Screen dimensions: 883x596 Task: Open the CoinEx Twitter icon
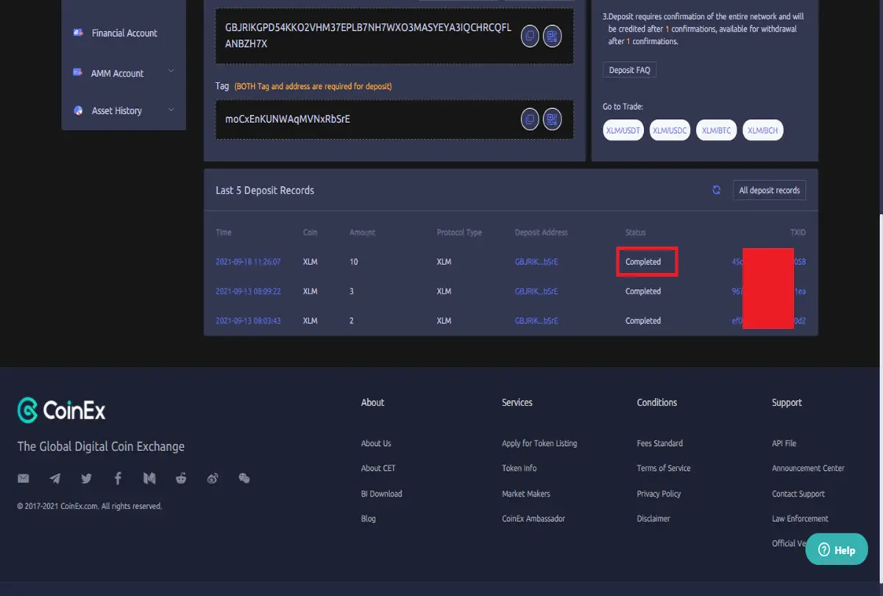pos(87,478)
